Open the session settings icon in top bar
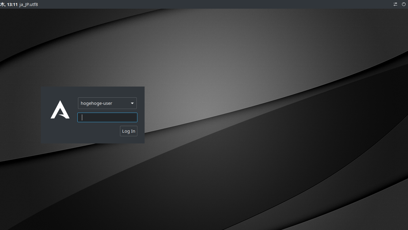 pos(395,4)
